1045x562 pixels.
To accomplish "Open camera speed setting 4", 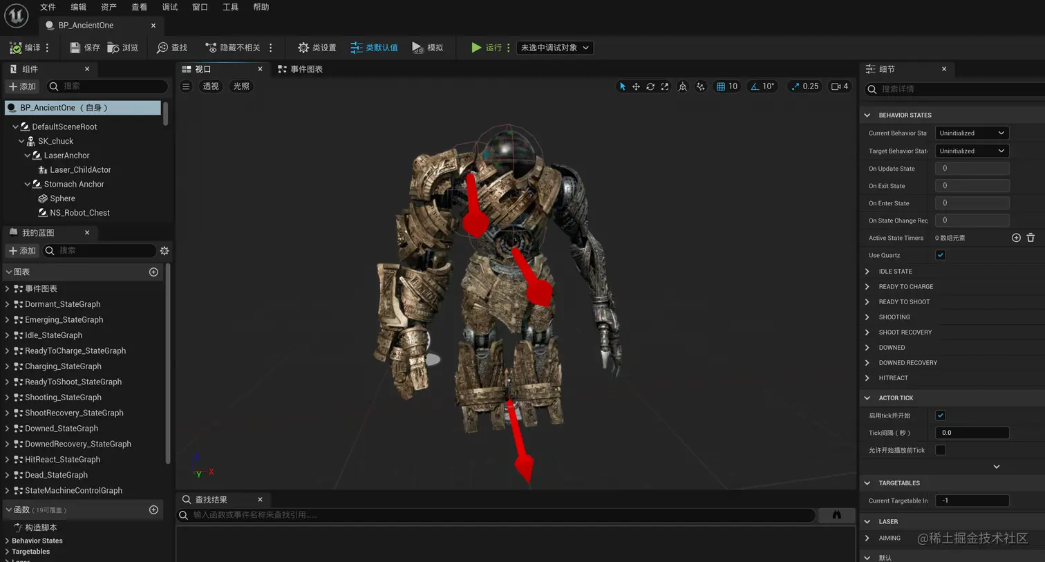I will [x=840, y=86].
